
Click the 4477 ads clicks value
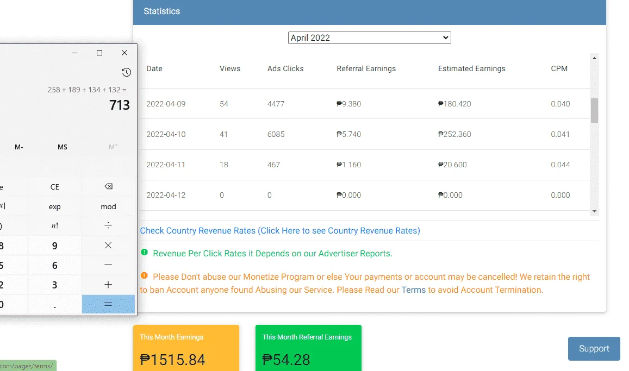276,104
